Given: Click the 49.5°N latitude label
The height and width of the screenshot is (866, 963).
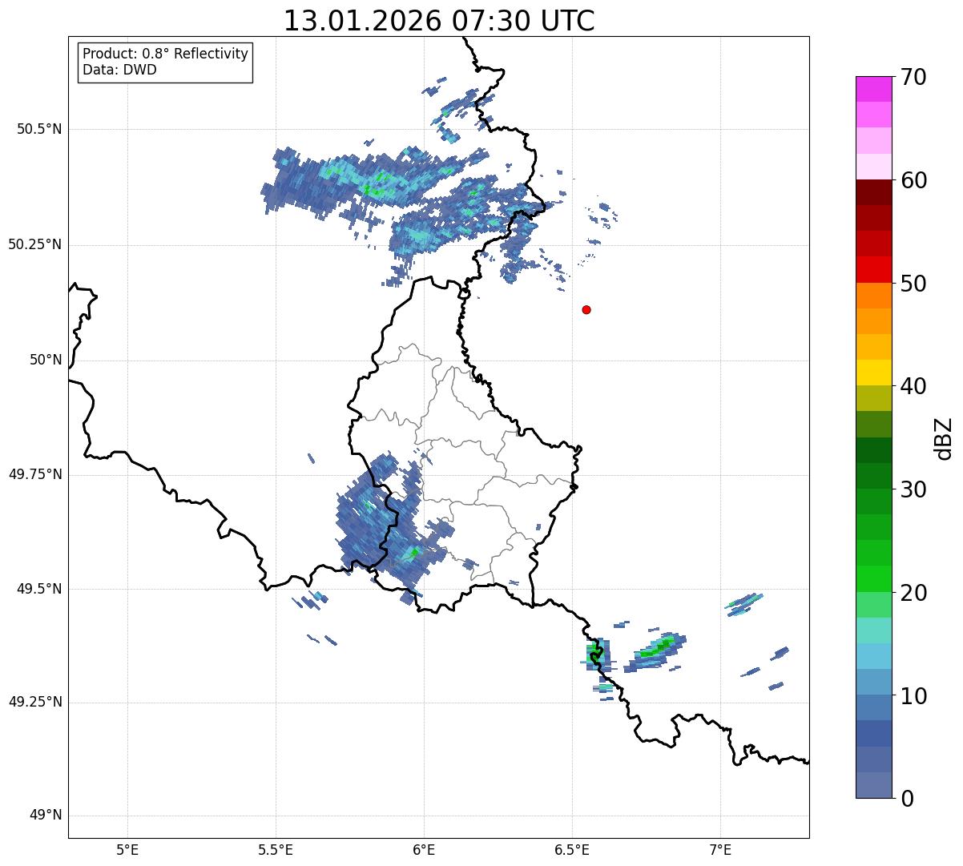Looking at the screenshot, I should pyautogui.click(x=38, y=589).
